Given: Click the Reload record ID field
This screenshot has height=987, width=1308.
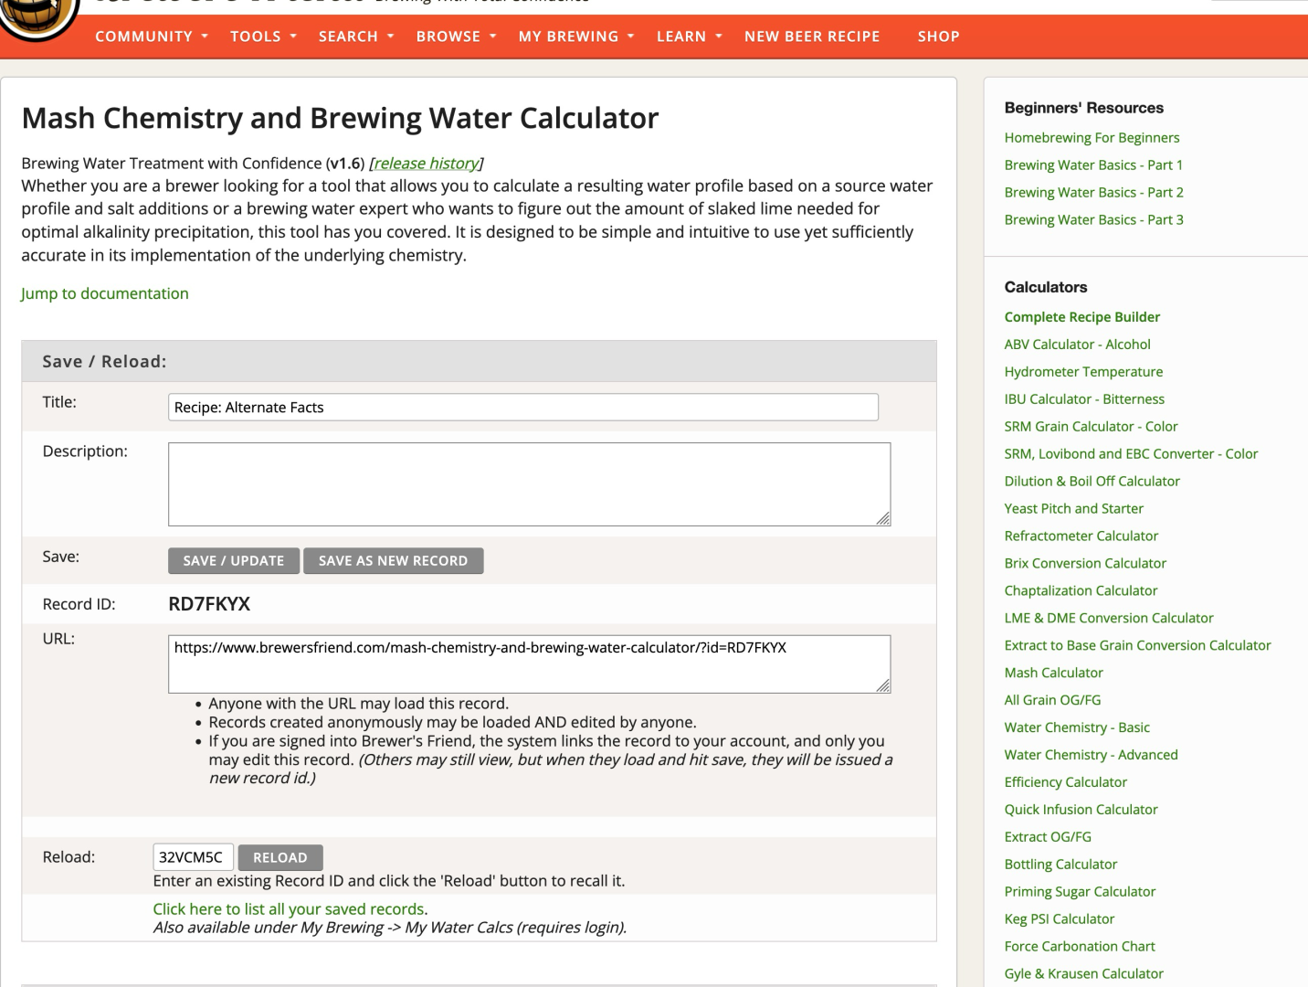Looking at the screenshot, I should tap(193, 857).
